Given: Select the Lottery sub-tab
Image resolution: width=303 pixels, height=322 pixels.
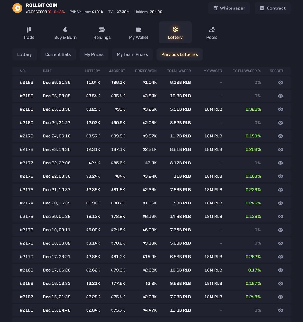Looking at the screenshot, I should [24, 54].
